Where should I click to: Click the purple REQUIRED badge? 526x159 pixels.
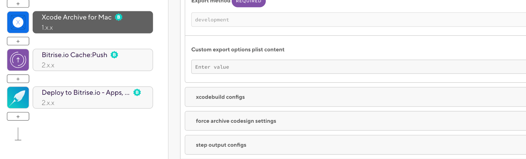tap(249, 2)
